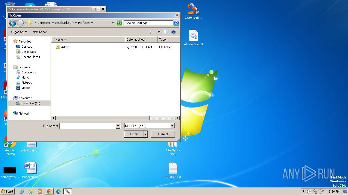Click into the File name field
Image resolution: width=348 pixels, height=195 pixels.
coord(88,126)
